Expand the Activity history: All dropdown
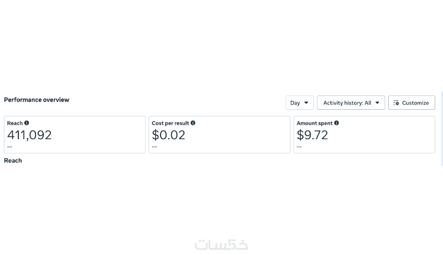 351,103
